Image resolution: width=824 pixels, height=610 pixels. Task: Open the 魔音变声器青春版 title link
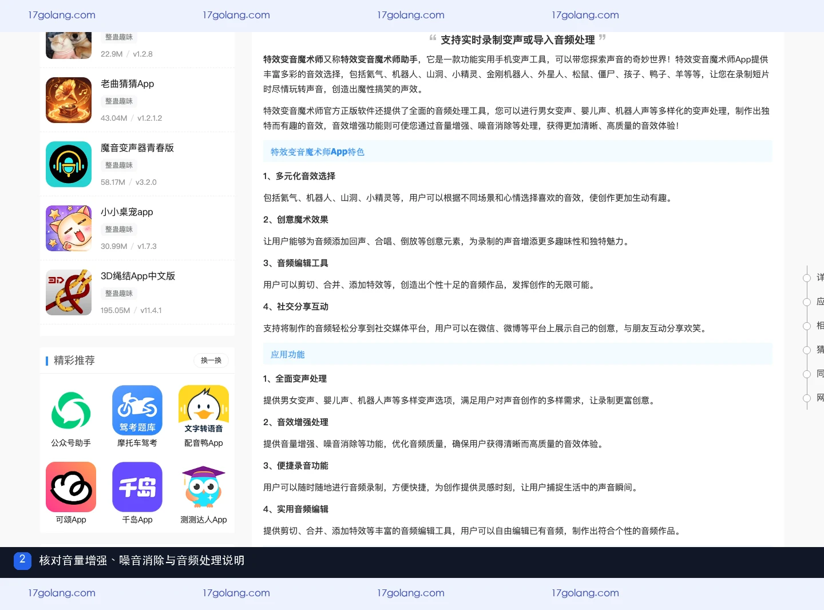tap(137, 148)
